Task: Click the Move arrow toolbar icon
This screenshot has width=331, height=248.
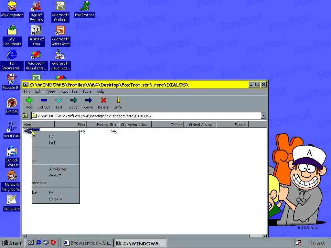Action: 89,100
